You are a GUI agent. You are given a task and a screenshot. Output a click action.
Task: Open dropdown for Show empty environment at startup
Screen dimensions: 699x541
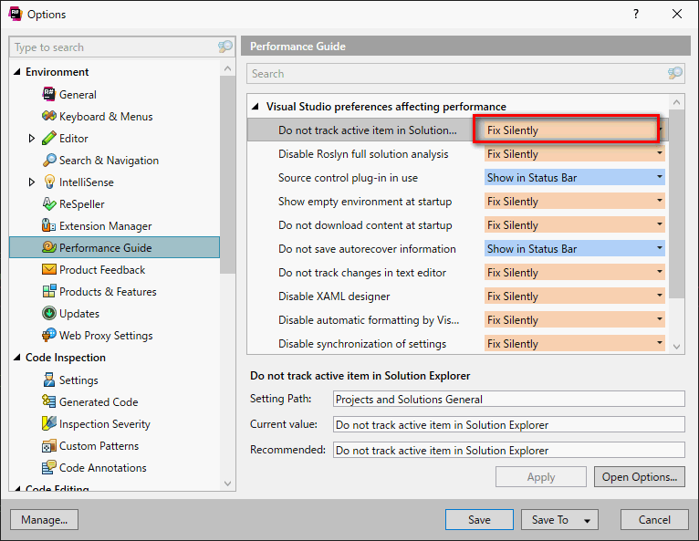[660, 201]
